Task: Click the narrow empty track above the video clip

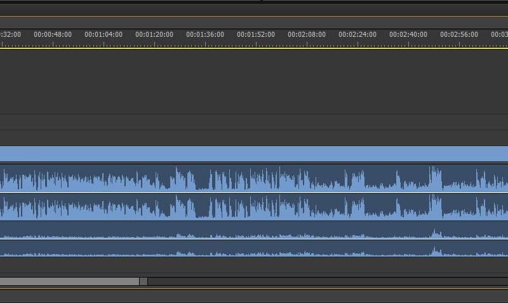Action: (x=254, y=138)
